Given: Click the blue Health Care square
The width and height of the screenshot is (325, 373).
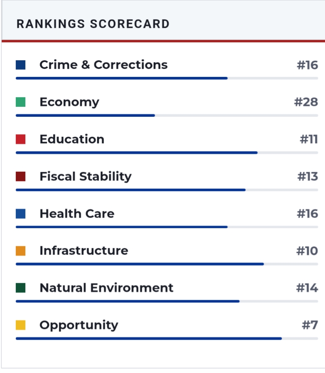Looking at the screenshot, I should pos(20,214).
